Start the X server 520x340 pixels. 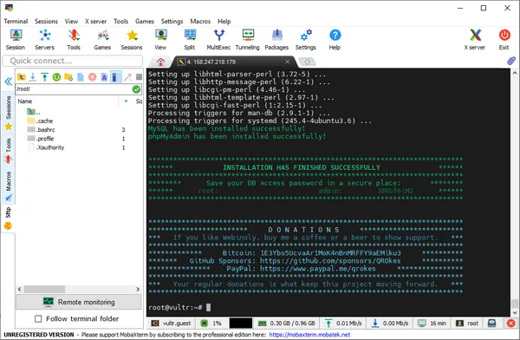475,40
